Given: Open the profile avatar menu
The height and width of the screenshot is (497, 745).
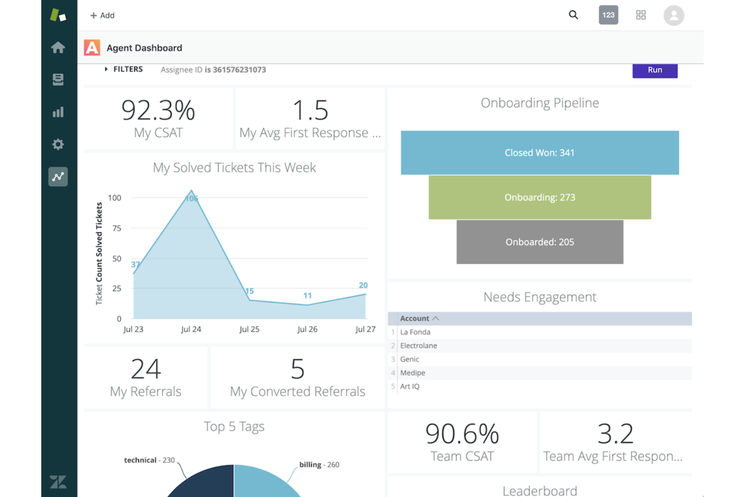Looking at the screenshot, I should coord(674,15).
